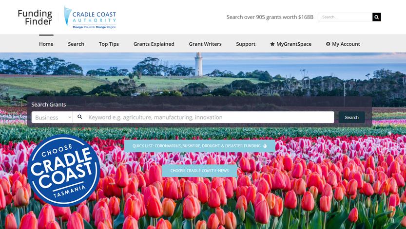Click the black magnifier search button in header
The height and width of the screenshot is (229, 406).
(x=376, y=17)
